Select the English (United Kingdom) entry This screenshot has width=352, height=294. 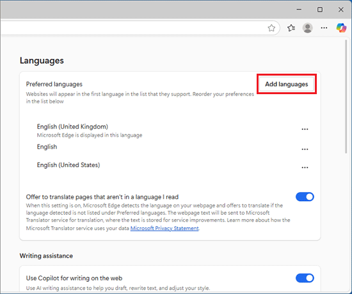point(72,127)
